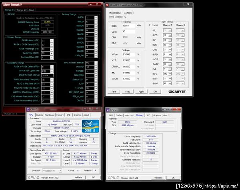
Task: Switch to the Timings #2 tab in MemTweakIt
Action: (22, 10)
